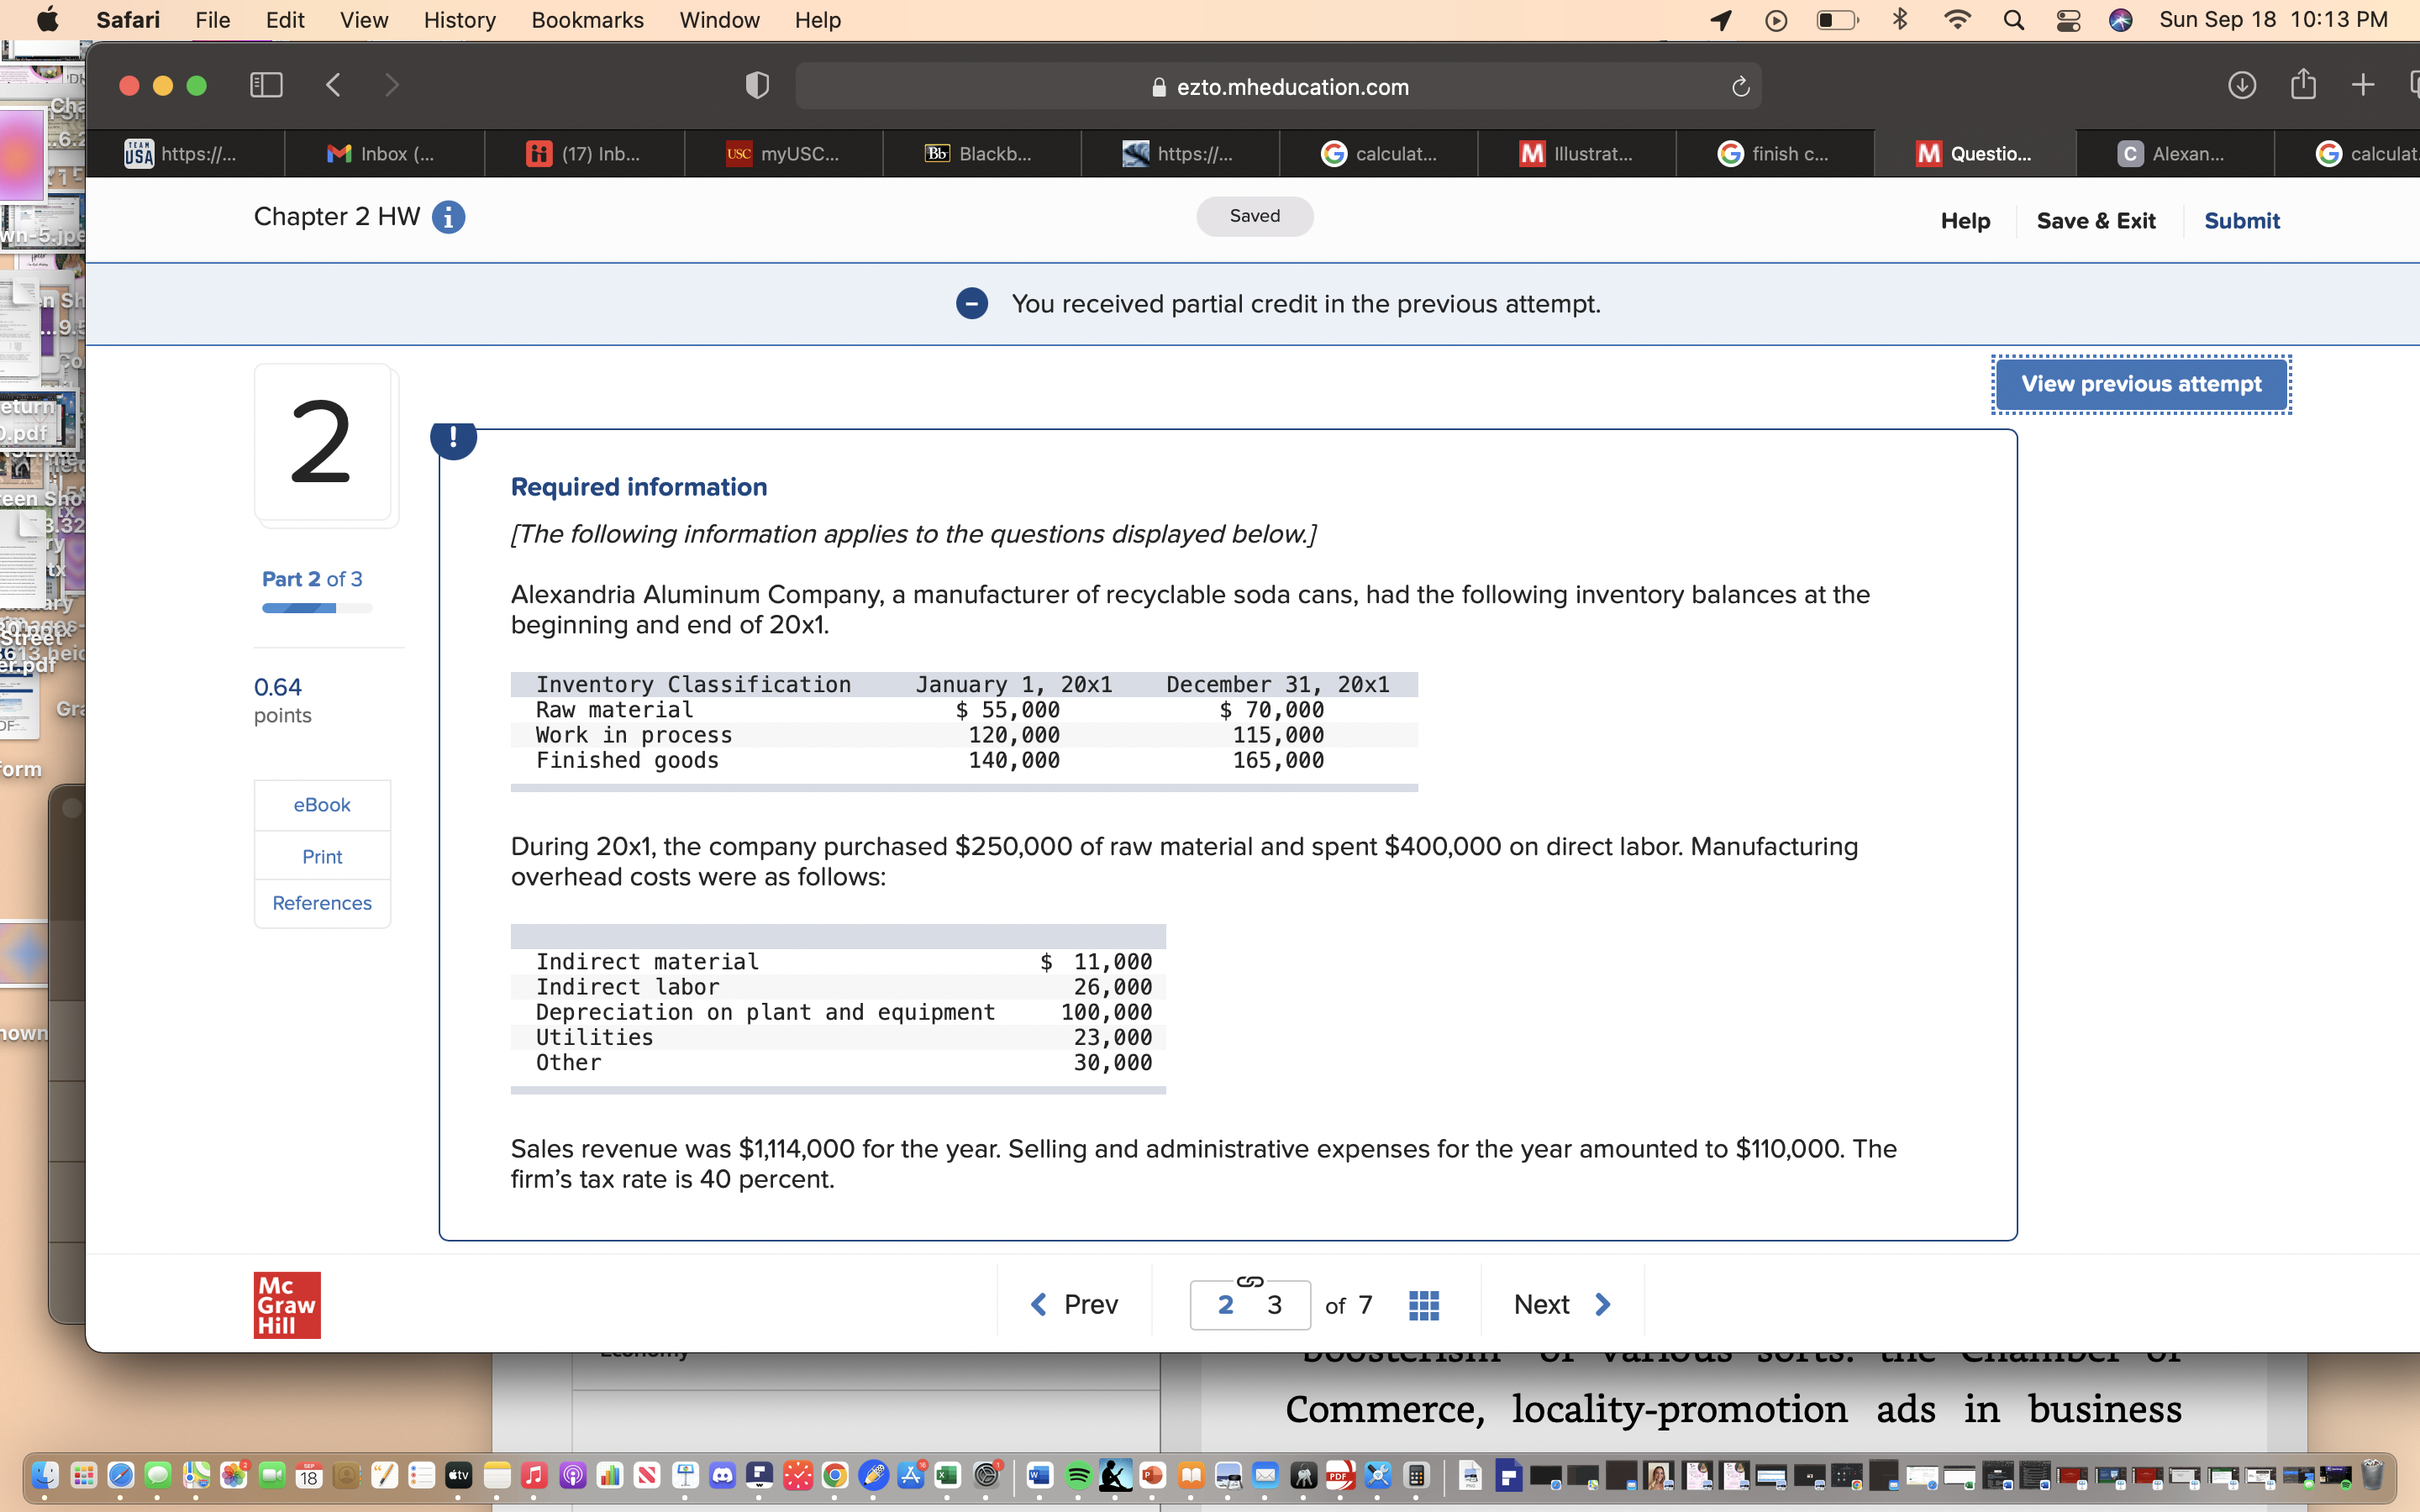This screenshot has width=2420, height=1512.
Task: Click the page number input showing 2
Action: click(x=1227, y=1304)
